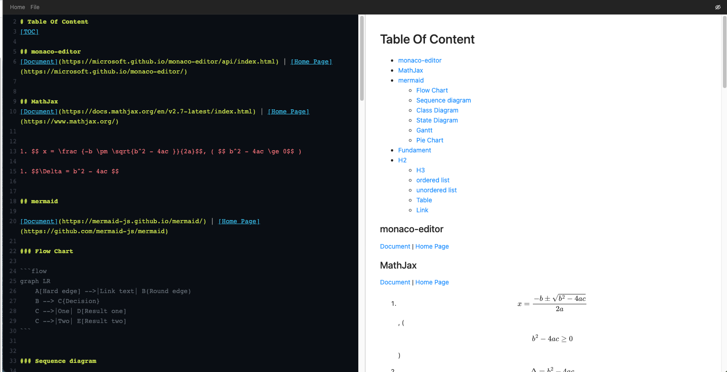Open the File menu

point(34,7)
